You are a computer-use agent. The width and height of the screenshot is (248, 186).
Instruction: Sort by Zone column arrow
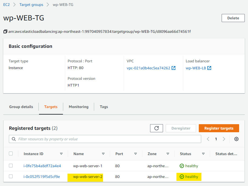click(168, 154)
